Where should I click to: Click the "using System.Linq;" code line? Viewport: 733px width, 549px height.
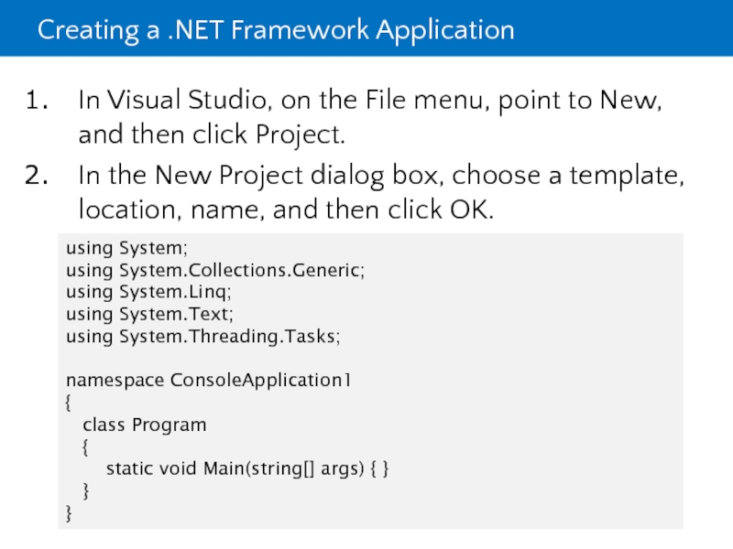tap(148, 292)
